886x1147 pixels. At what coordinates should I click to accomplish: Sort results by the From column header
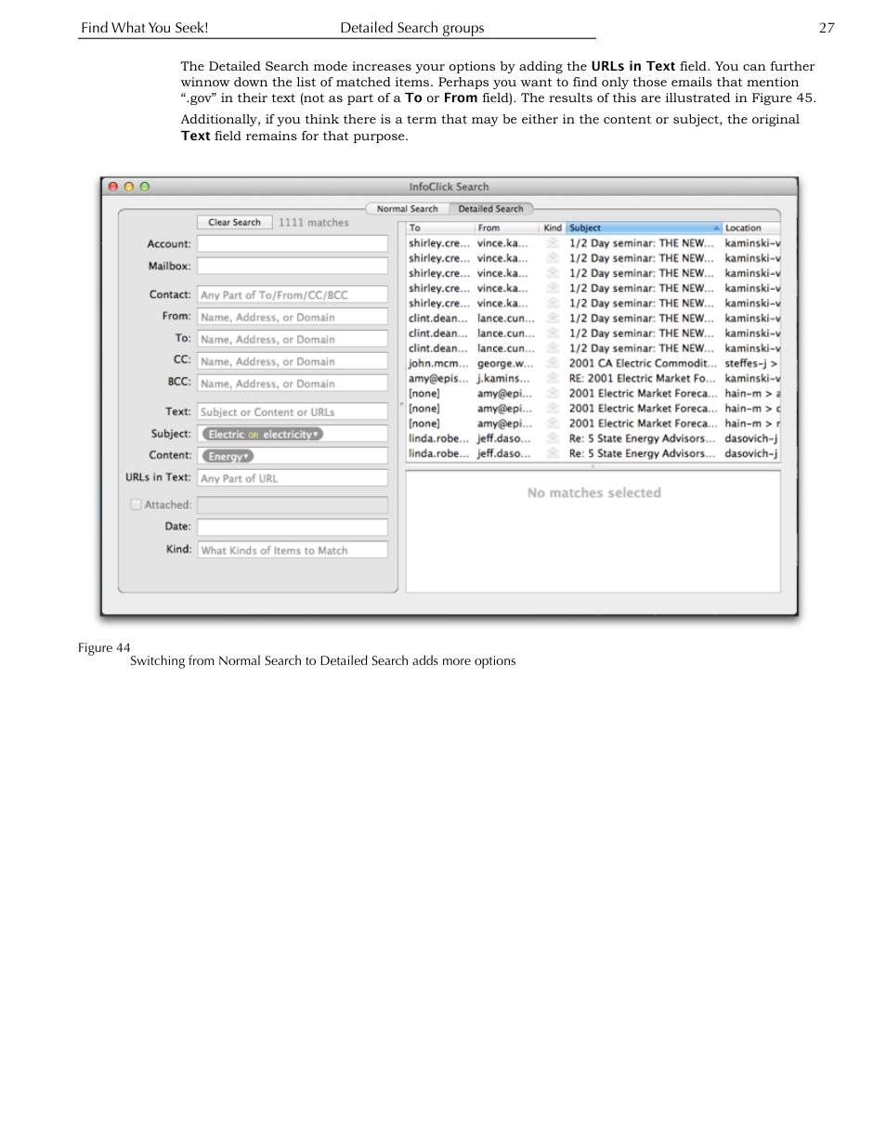pyautogui.click(x=506, y=228)
